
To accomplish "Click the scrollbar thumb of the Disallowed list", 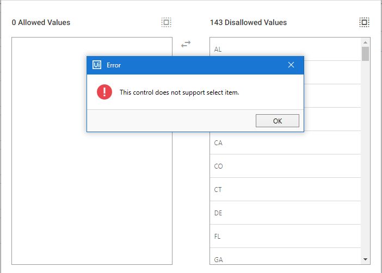I will (365, 54).
